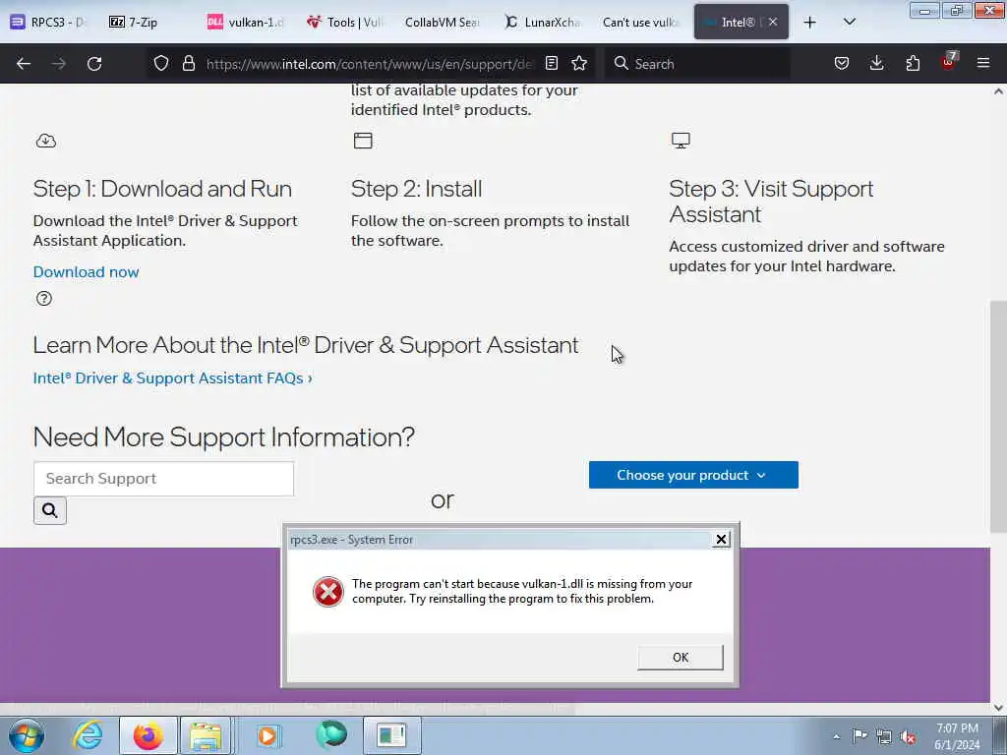Toggle reader view icon in address bar
Screen dimensions: 1007x755
point(551,63)
